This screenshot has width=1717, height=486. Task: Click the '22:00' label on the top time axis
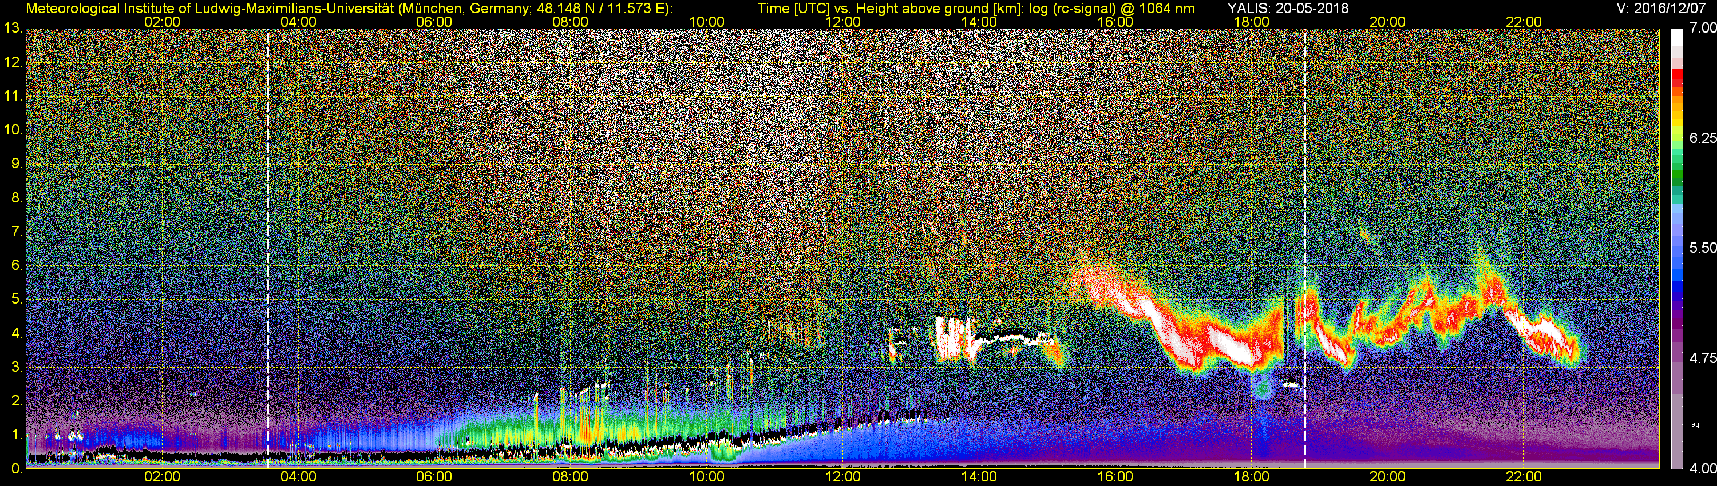tap(1524, 22)
